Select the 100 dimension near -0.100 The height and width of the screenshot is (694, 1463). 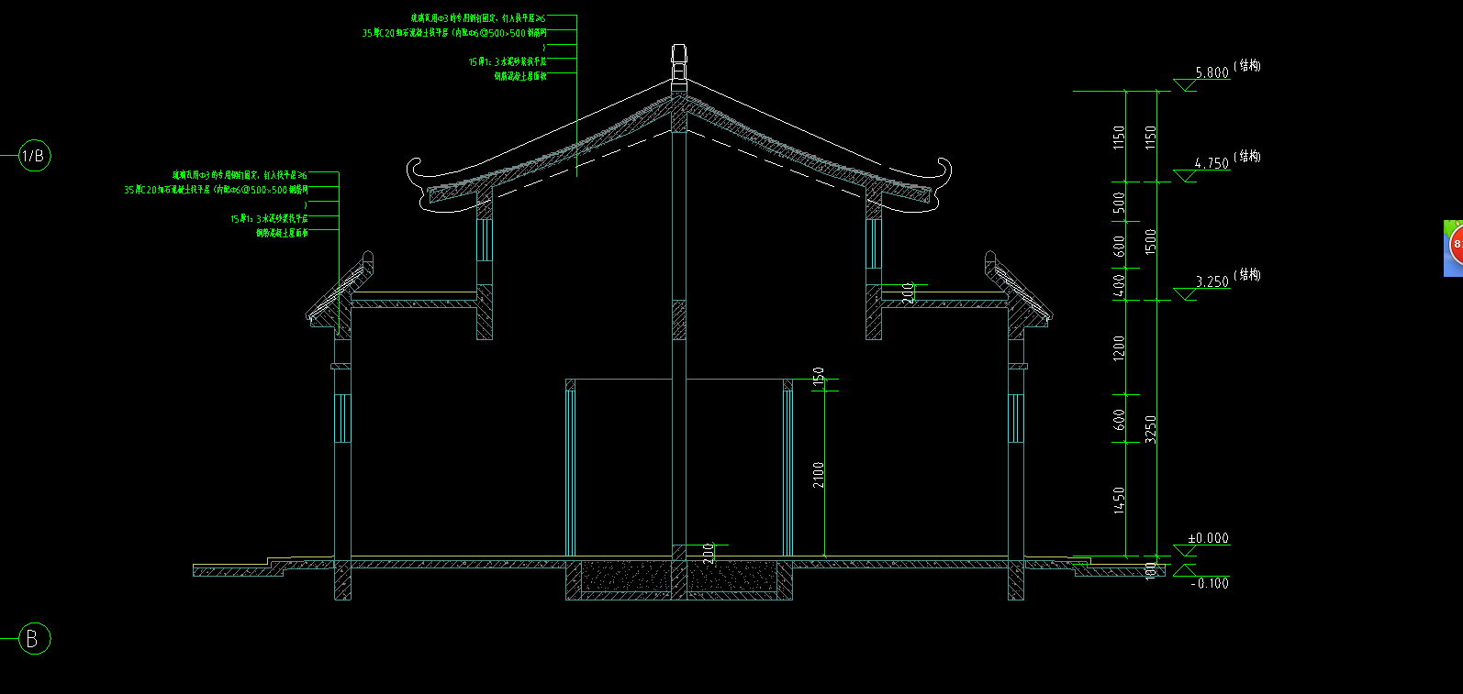click(1152, 570)
